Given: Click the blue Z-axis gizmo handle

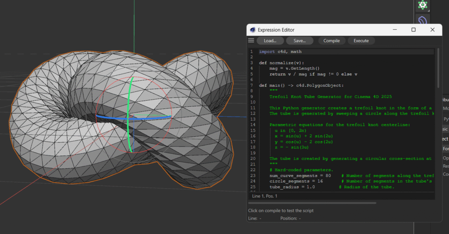Looking at the screenshot, I should [x=111, y=117].
